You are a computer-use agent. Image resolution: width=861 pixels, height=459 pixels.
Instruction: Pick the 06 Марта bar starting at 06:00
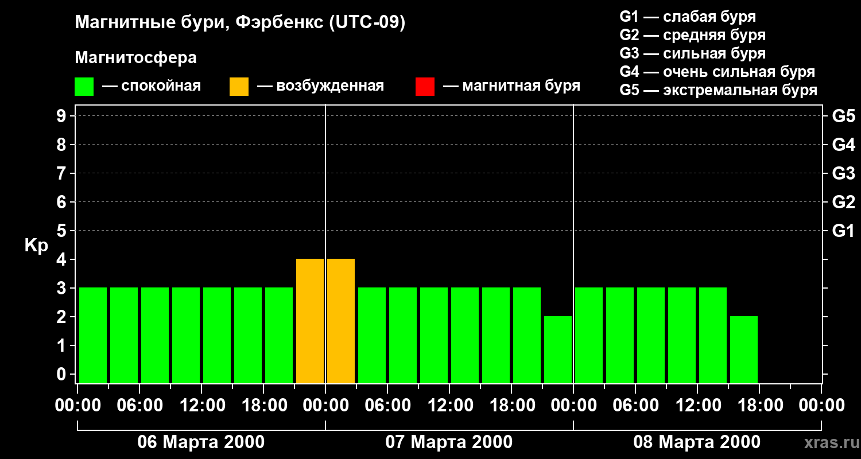point(155,335)
